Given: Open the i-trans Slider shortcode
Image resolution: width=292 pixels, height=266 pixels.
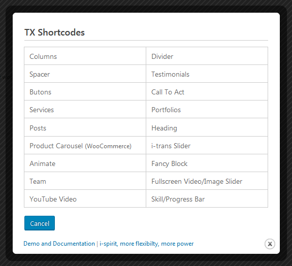Looking at the screenshot, I should (x=207, y=145).
